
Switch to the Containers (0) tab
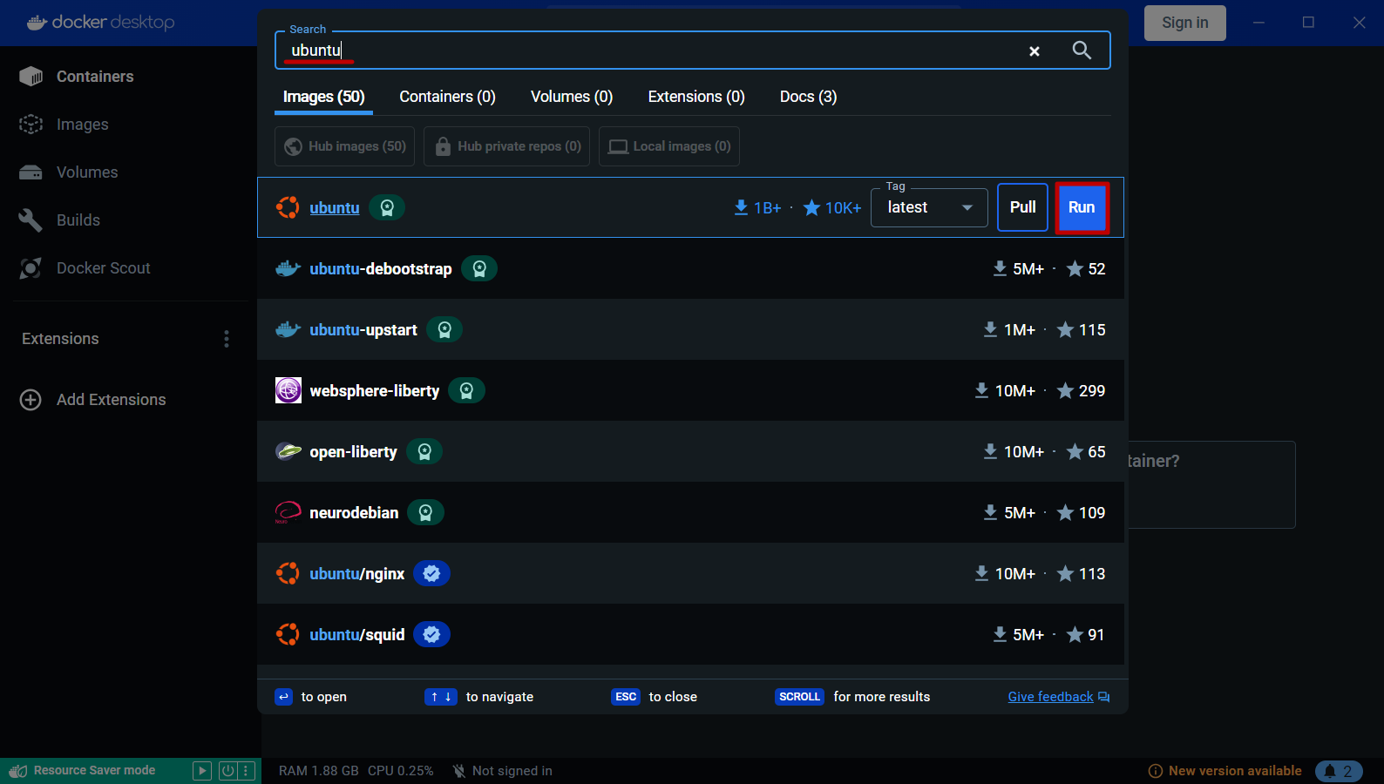click(x=447, y=97)
